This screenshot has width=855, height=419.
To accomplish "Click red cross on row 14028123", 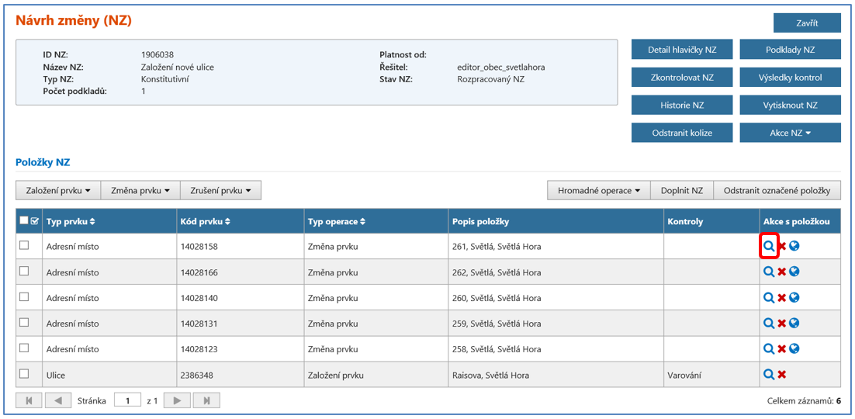I will click(x=782, y=349).
